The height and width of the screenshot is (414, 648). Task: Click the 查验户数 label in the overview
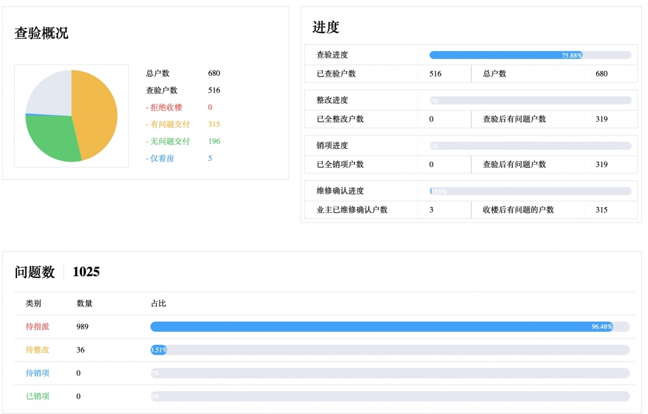coord(161,90)
